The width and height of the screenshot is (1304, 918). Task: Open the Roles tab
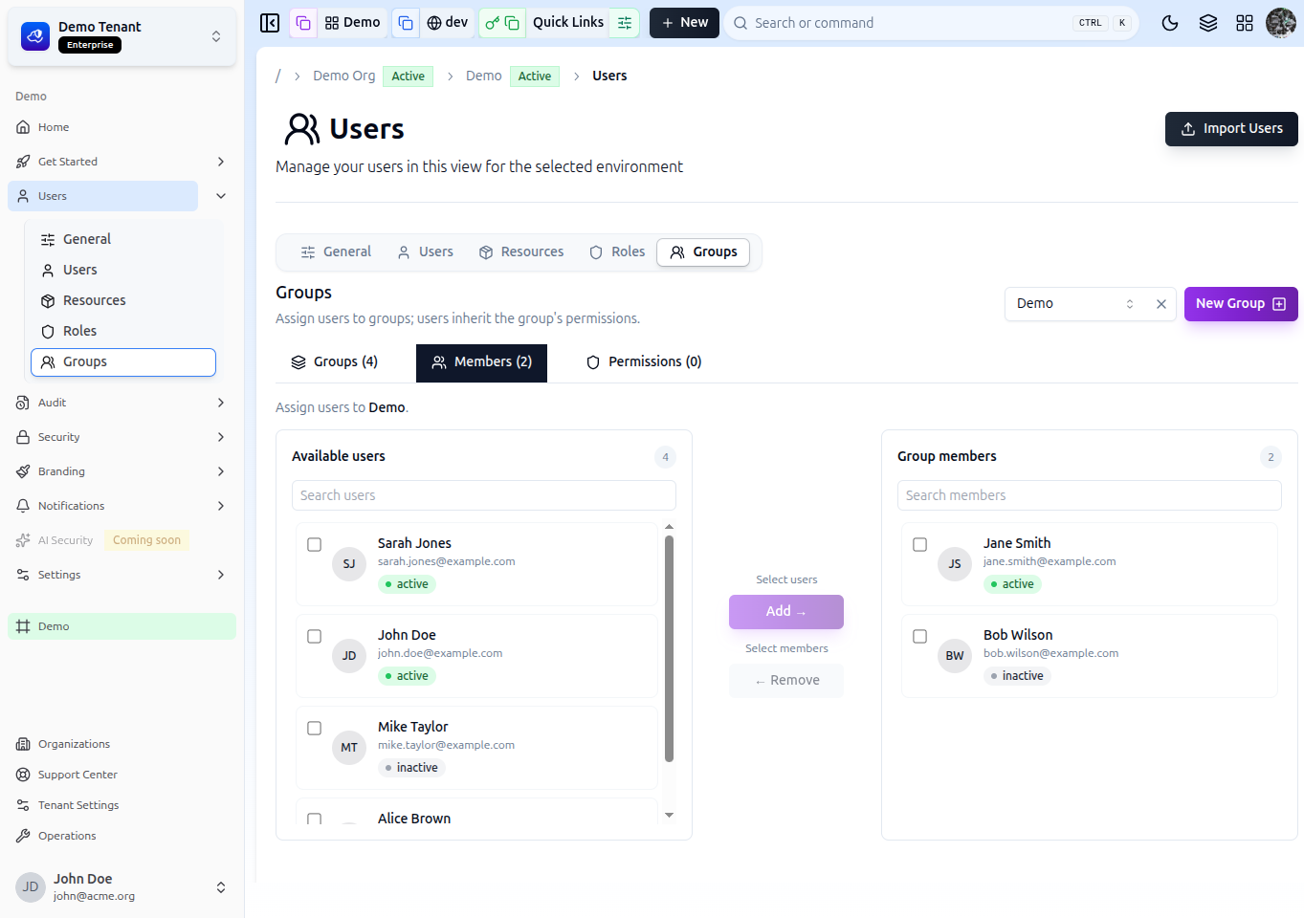616,251
